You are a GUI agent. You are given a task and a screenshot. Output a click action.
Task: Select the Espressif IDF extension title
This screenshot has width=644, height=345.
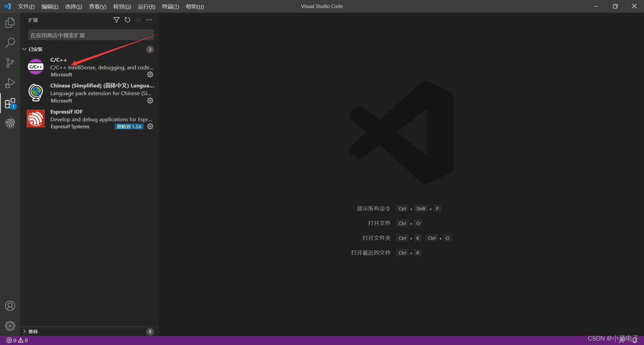pyautogui.click(x=66, y=112)
